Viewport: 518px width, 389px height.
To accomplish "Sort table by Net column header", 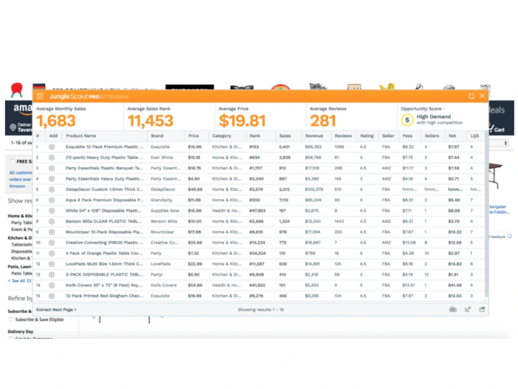I will [x=452, y=135].
